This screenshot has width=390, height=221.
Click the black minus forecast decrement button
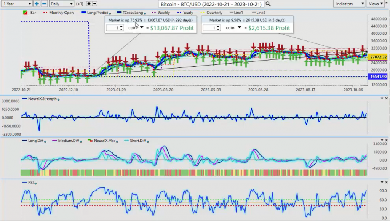(x=94, y=4)
